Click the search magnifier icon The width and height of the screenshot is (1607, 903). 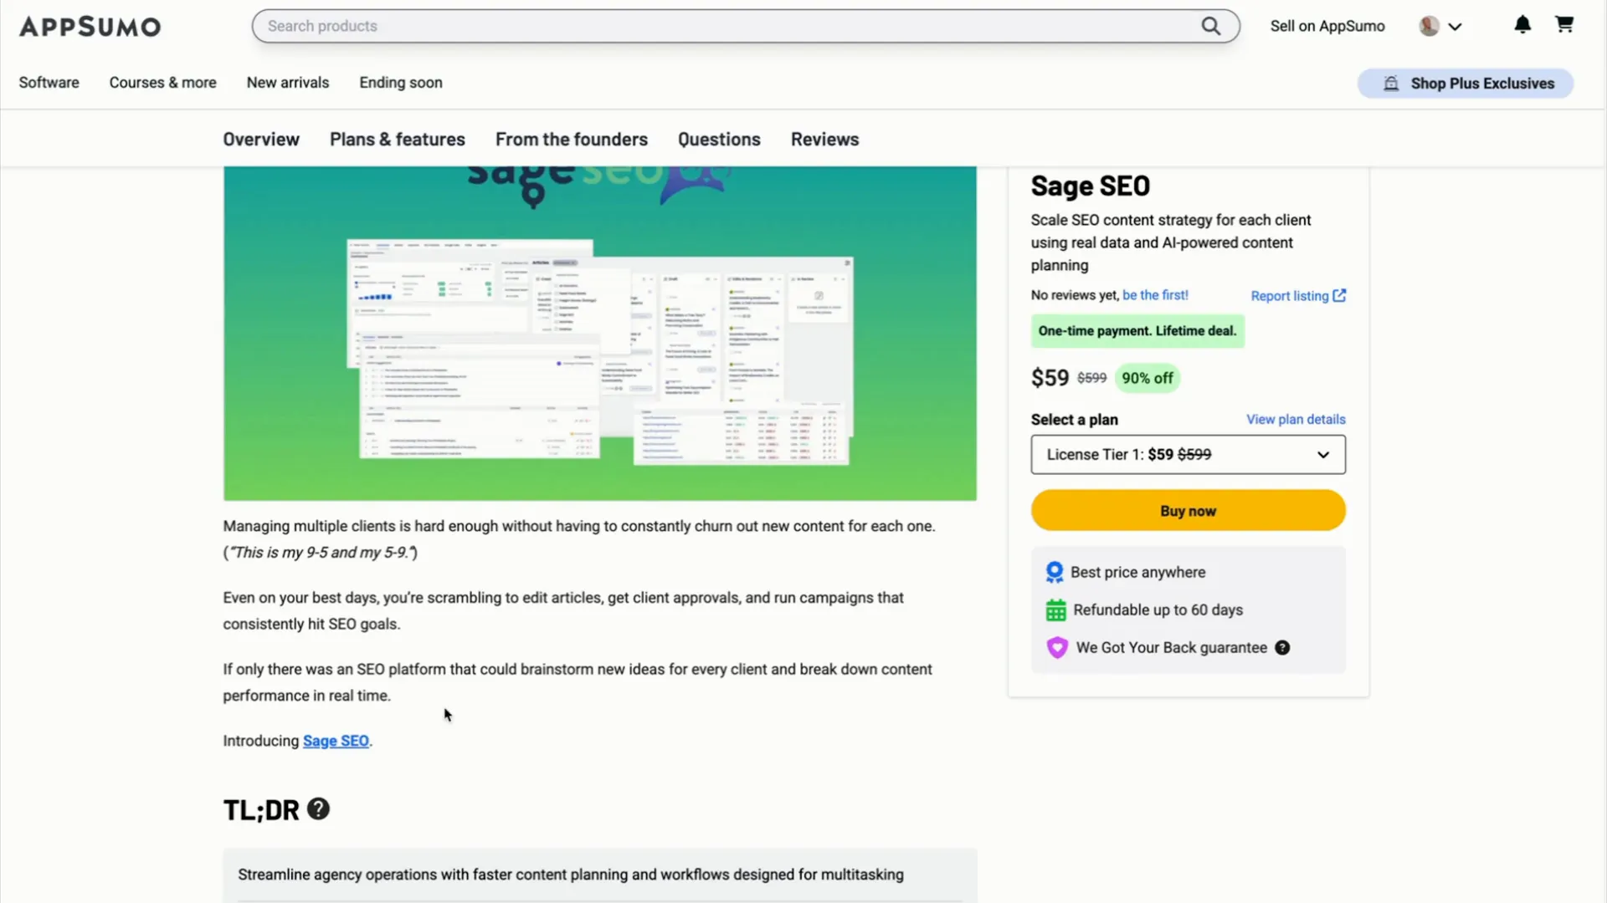click(1210, 26)
